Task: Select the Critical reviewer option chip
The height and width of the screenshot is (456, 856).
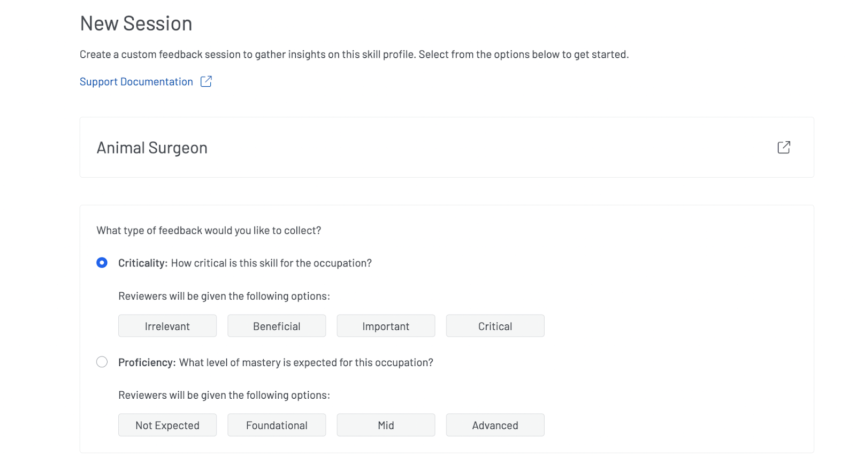Action: (x=495, y=325)
